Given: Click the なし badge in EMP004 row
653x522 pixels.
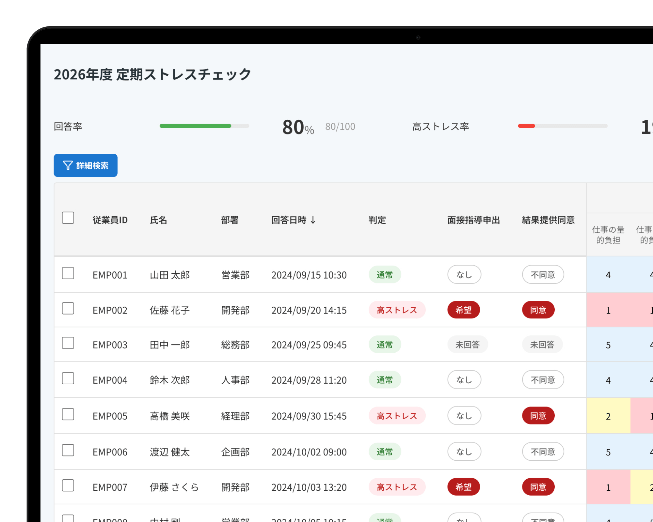Looking at the screenshot, I should point(464,380).
